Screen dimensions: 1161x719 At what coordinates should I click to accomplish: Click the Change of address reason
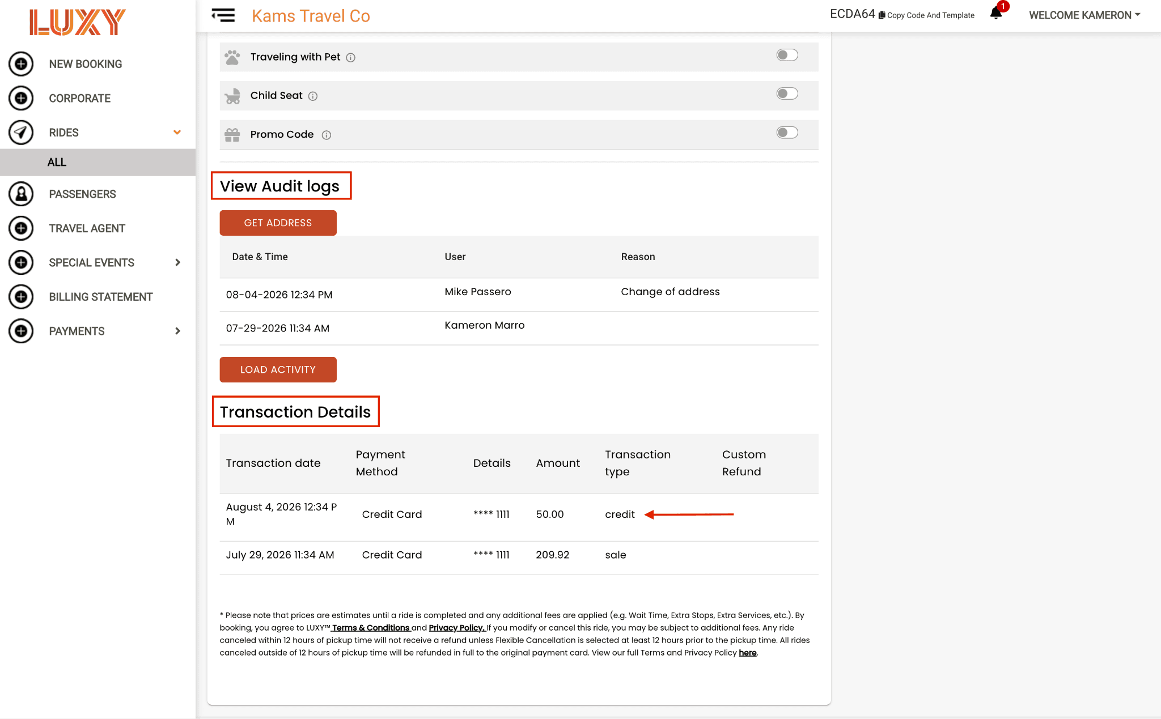[x=670, y=292]
